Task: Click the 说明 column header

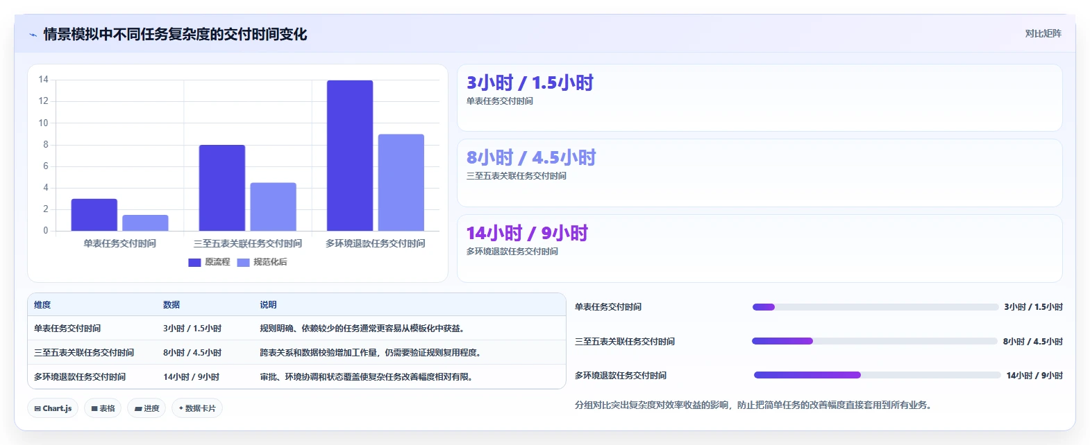Action: 268,305
